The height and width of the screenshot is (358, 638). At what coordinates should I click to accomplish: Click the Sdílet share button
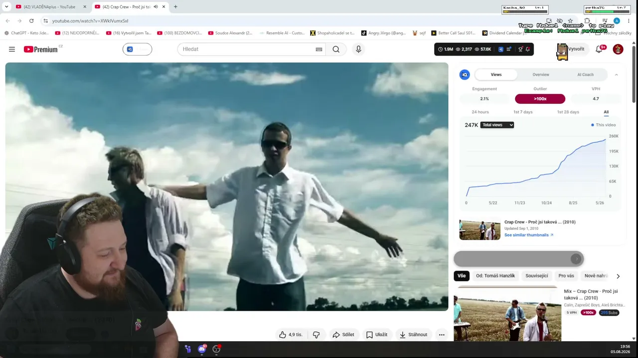pos(343,335)
